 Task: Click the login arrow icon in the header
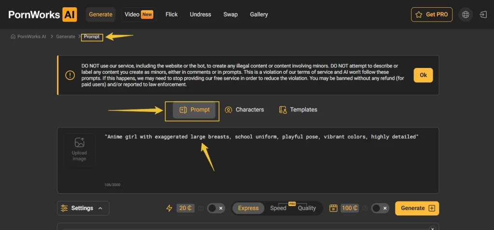click(483, 14)
